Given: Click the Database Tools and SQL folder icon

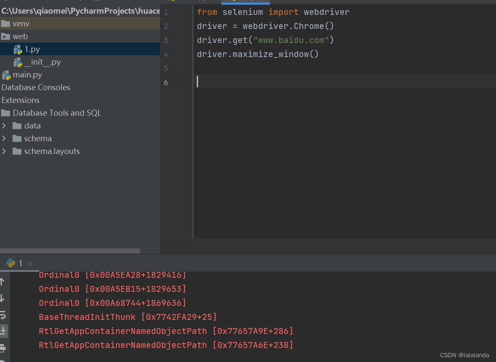Looking at the screenshot, I should click(6, 113).
